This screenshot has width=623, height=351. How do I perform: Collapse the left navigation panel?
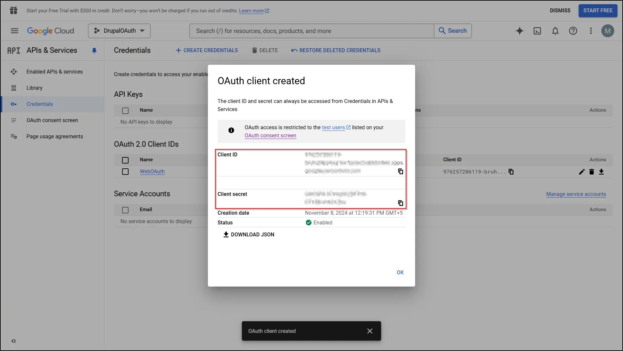tap(13, 341)
